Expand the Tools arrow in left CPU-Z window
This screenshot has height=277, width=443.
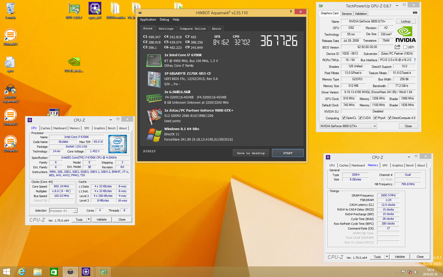pyautogui.click(x=89, y=219)
